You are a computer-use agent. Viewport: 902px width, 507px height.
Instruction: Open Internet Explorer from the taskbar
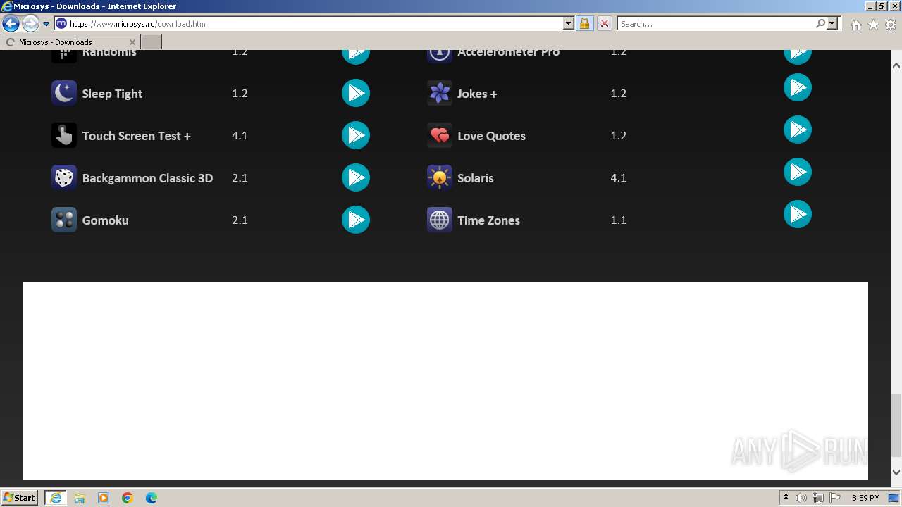[x=56, y=497]
